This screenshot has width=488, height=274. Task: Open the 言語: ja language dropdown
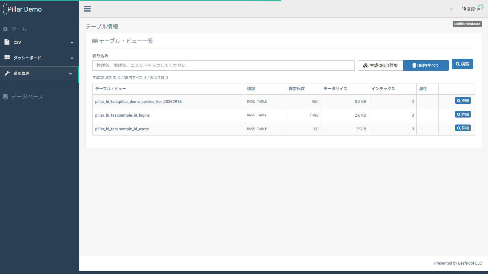[473, 9]
